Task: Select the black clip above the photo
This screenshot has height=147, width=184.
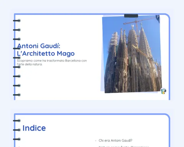Action: (x=131, y=16)
